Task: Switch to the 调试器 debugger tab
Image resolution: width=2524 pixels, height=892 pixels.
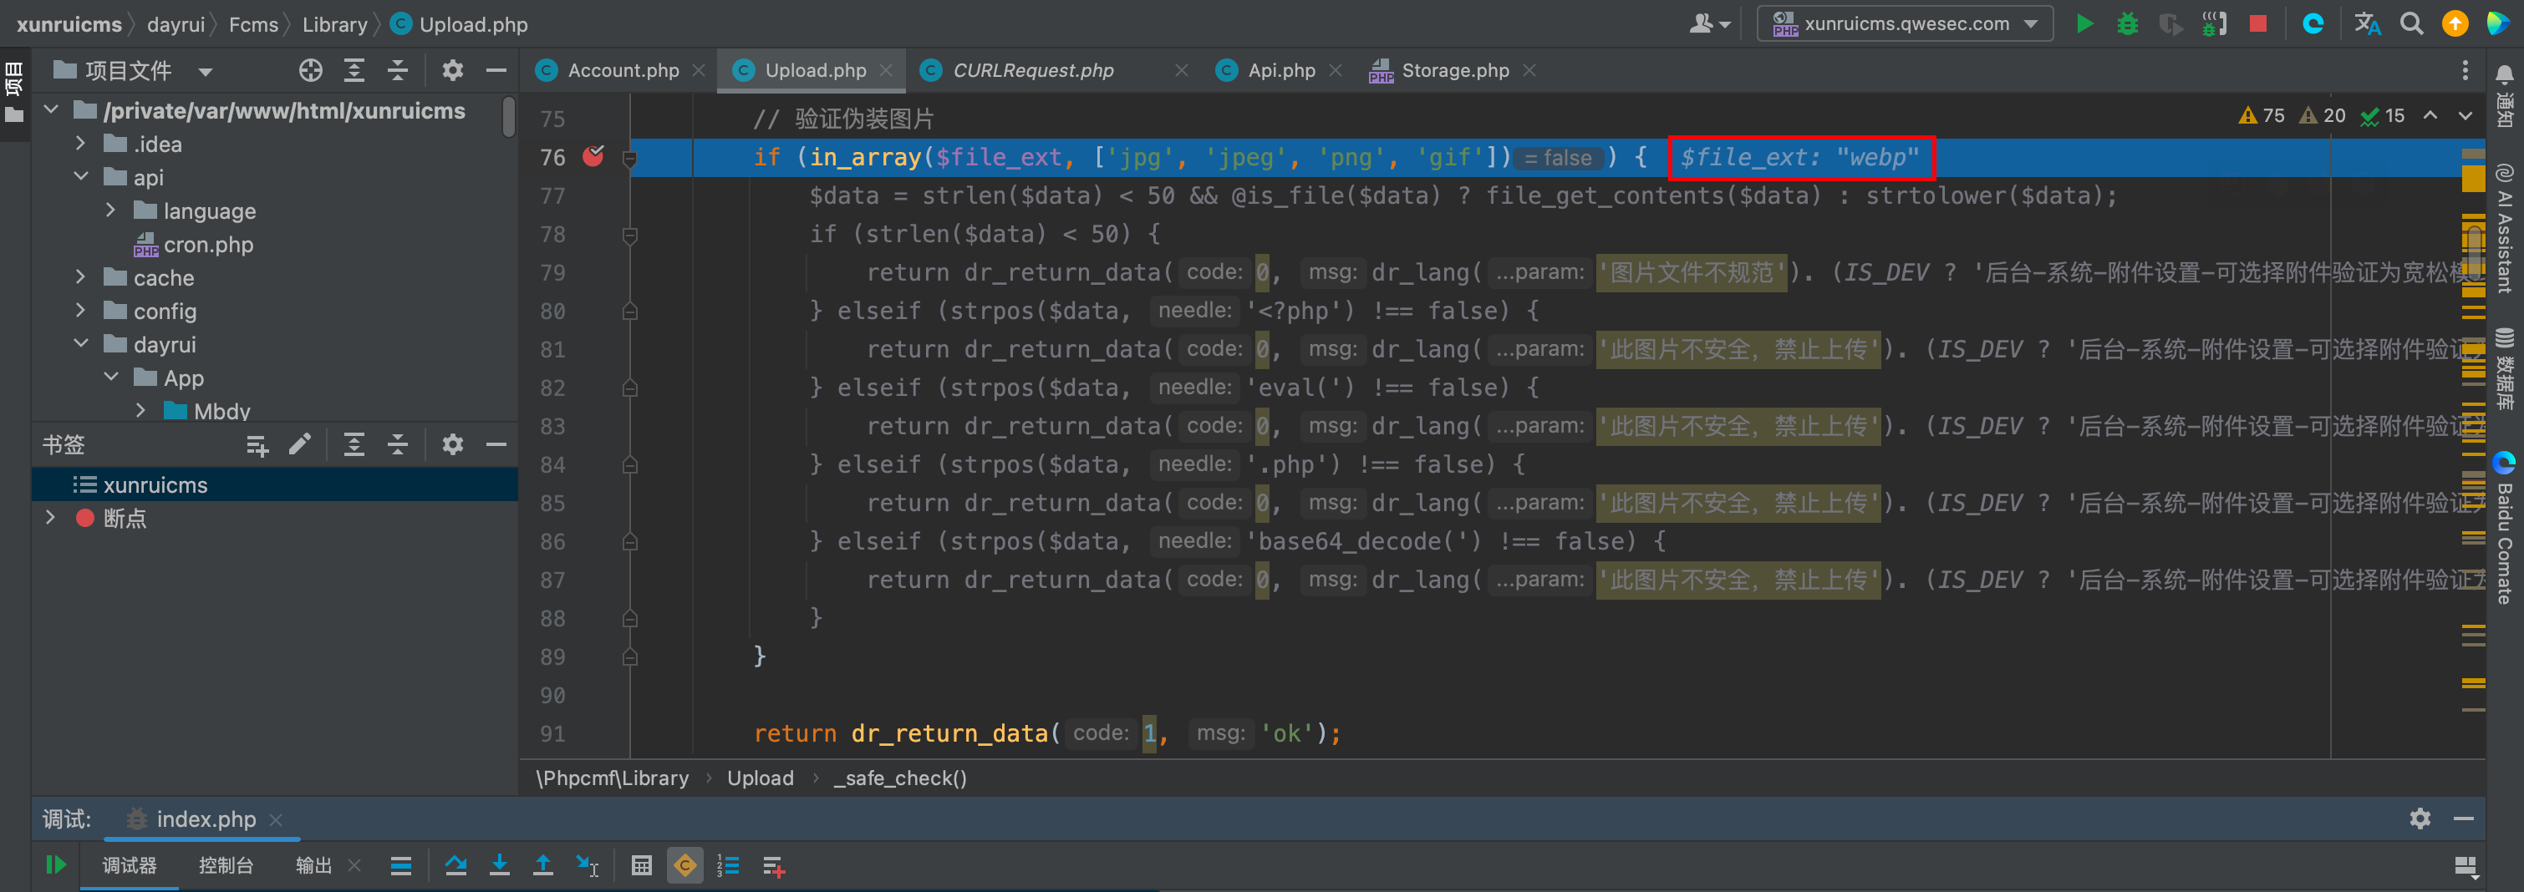Action: (x=130, y=865)
